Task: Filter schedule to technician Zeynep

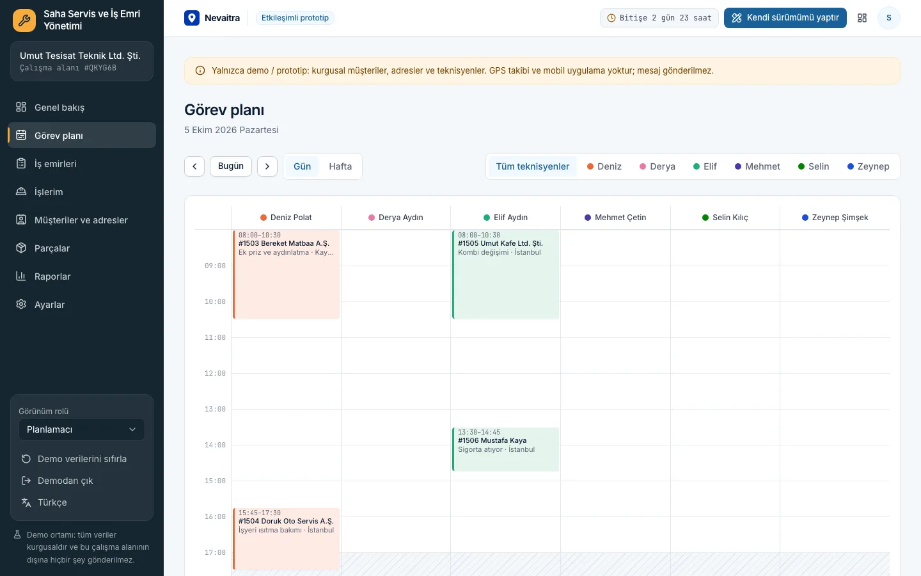Action: 868,166
